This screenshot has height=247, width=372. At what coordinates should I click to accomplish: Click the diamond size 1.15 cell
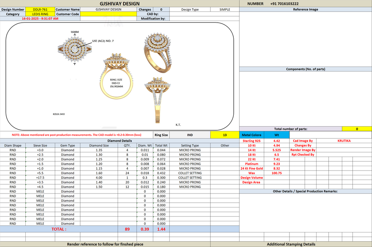(99, 169)
